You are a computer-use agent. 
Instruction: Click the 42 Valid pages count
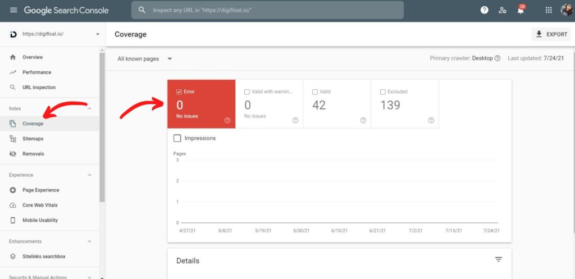click(x=319, y=105)
